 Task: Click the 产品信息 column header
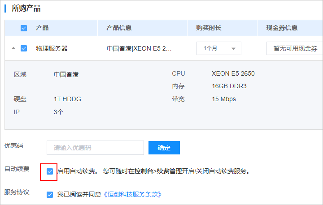pos(119,28)
